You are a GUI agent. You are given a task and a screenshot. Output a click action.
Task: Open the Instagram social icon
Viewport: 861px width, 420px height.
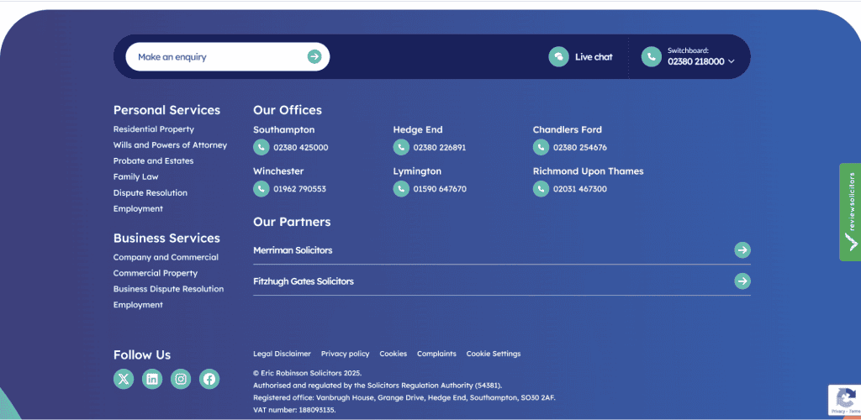(181, 379)
